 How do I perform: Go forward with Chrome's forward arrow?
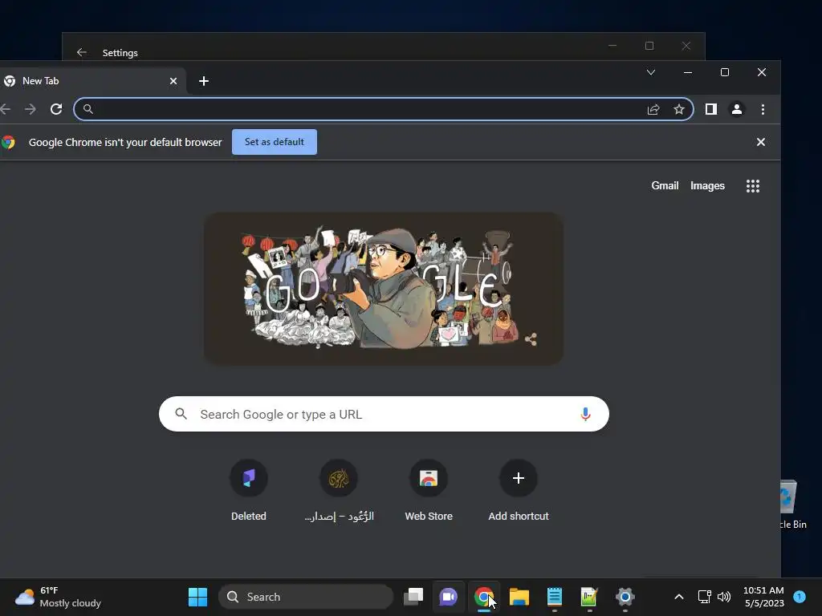pos(31,109)
